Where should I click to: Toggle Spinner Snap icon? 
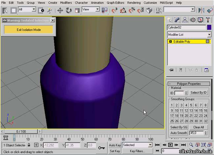[x=140, y=11]
